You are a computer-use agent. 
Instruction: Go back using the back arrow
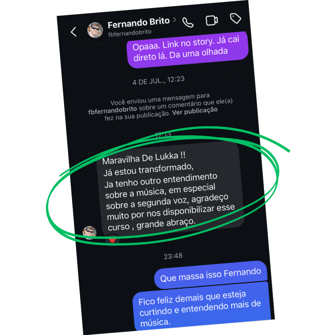pyautogui.click(x=74, y=32)
